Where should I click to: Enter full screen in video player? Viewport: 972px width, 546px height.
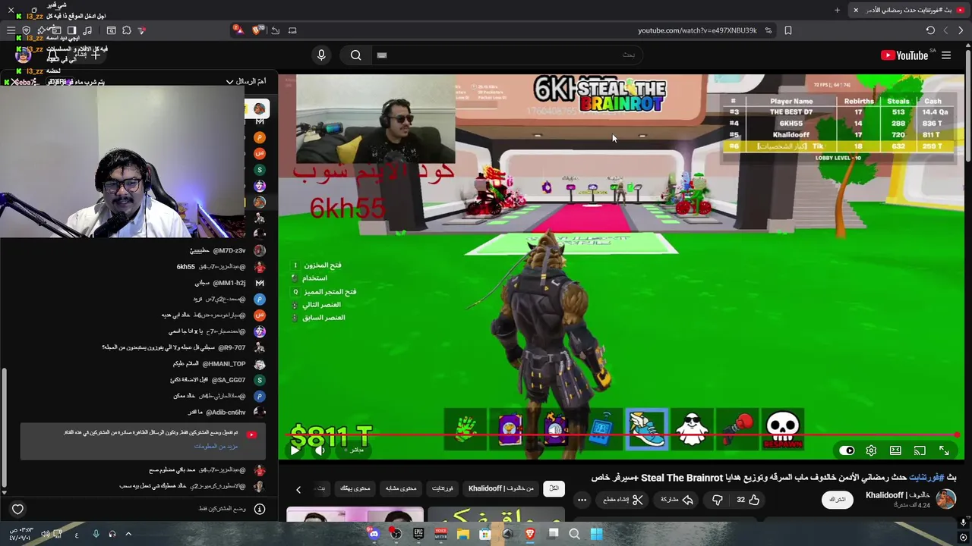(944, 450)
